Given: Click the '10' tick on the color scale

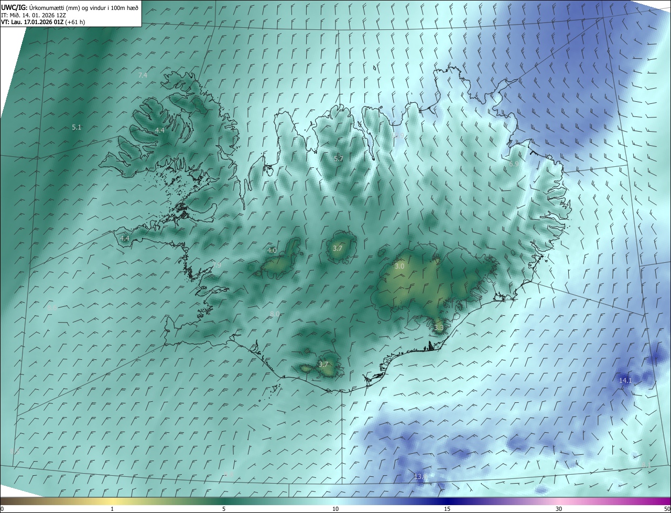Looking at the screenshot, I should 335,509.
